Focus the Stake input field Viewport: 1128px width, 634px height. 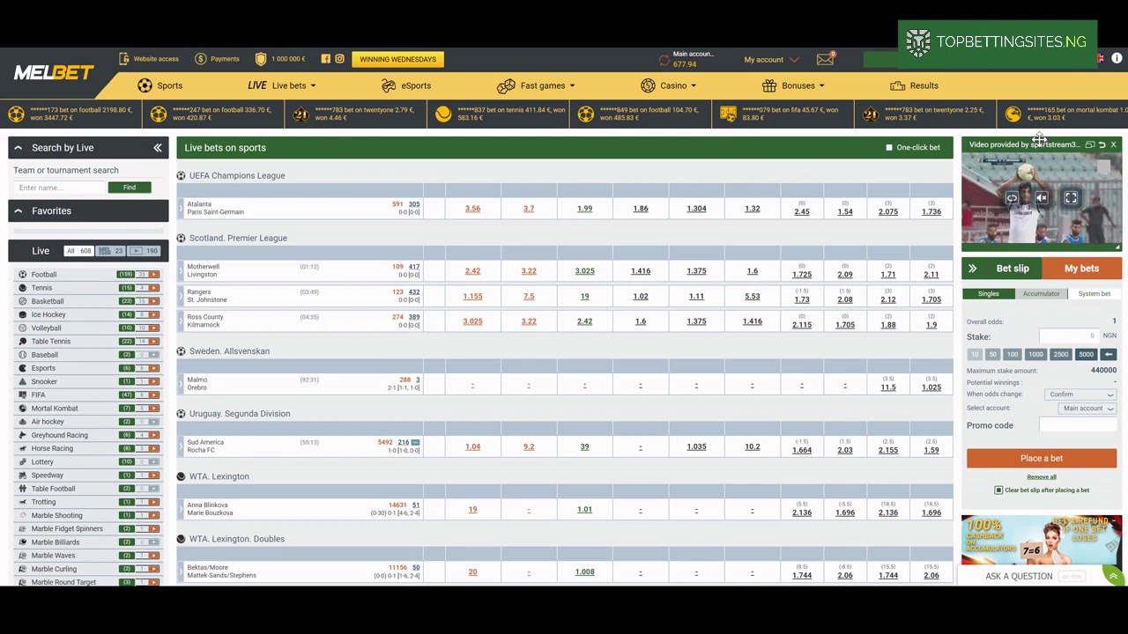pyautogui.click(x=1069, y=336)
